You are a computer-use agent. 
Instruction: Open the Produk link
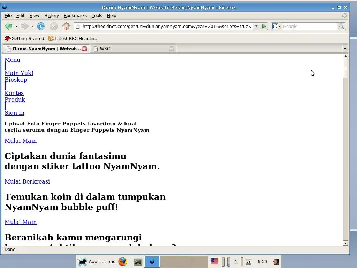(15, 99)
